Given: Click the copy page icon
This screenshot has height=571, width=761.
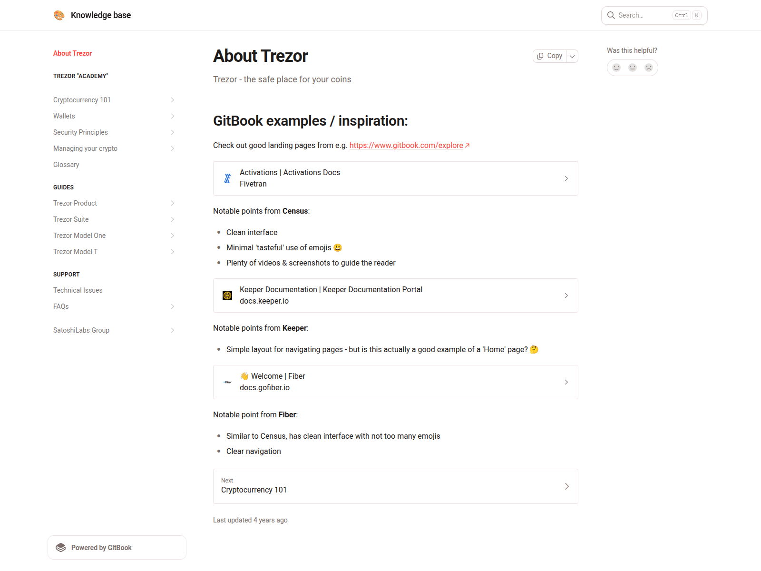Looking at the screenshot, I should coord(540,56).
